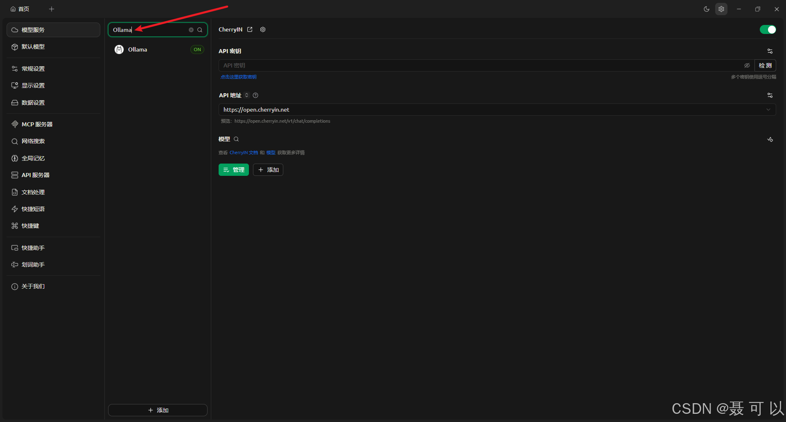Open 文档处理 settings
786x422 pixels.
click(x=53, y=192)
